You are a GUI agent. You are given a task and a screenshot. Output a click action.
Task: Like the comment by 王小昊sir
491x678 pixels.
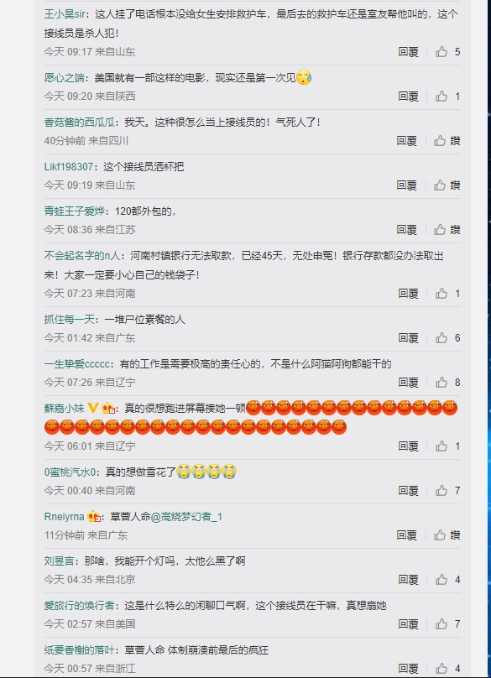(x=441, y=52)
